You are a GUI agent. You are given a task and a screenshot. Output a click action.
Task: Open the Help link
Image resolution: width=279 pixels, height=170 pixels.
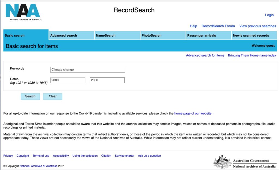[193, 26]
